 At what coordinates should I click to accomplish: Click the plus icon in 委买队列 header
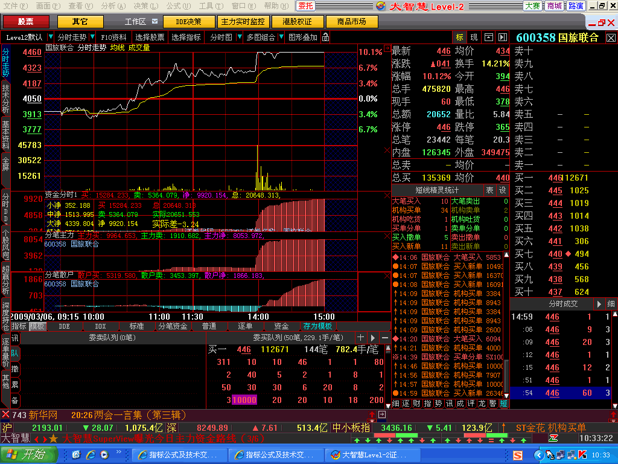click(x=360, y=338)
